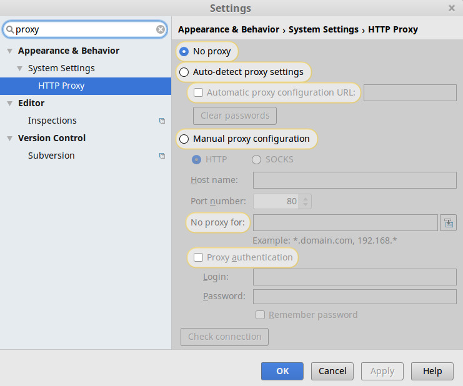Click the Check connection button
Viewport: 463px width, 386px height.
pyautogui.click(x=224, y=337)
